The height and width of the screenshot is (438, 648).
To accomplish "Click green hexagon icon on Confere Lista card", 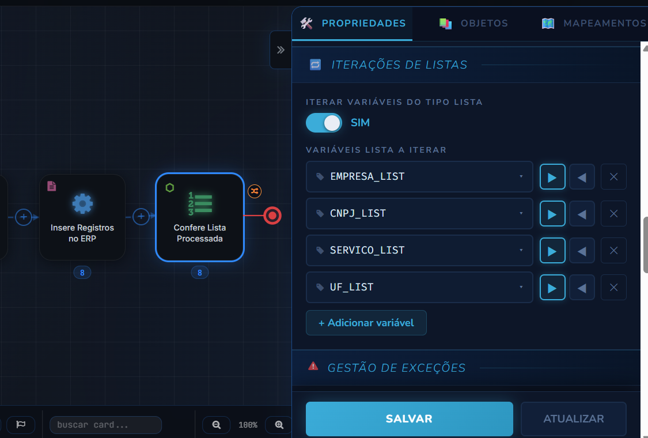I will [170, 188].
